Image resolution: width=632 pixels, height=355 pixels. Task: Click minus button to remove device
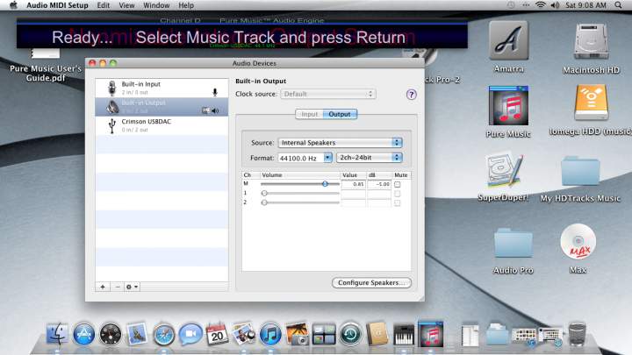(x=118, y=287)
